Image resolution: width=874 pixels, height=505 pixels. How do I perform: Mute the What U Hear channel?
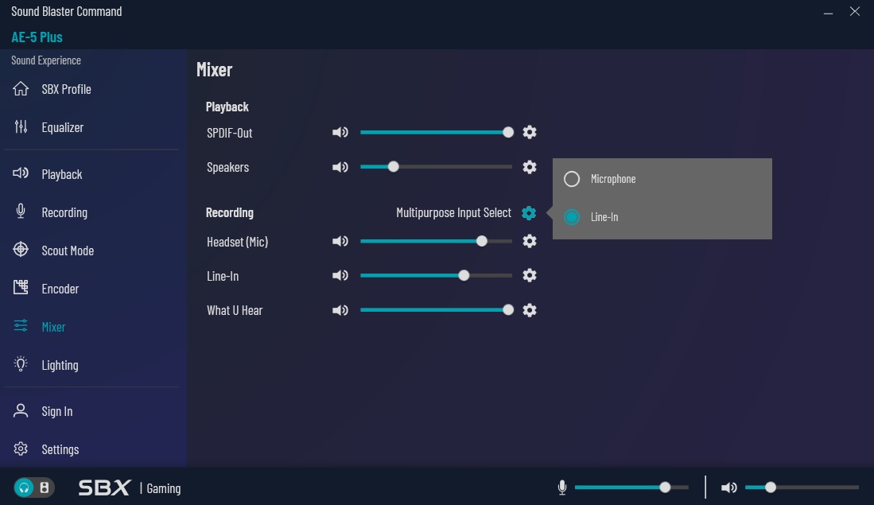coord(340,310)
